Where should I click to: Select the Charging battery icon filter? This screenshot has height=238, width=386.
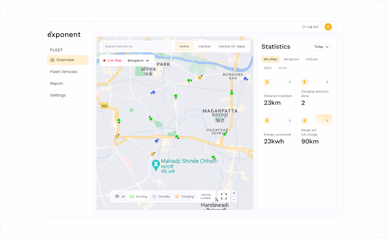pos(178,196)
